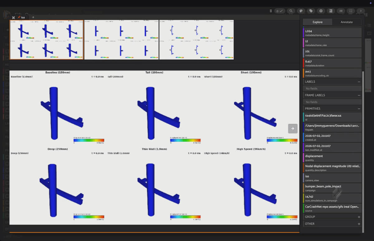Click the /Users/jimmyguerrero filepath field
Screen dimensions: 374x241
pos(332,127)
